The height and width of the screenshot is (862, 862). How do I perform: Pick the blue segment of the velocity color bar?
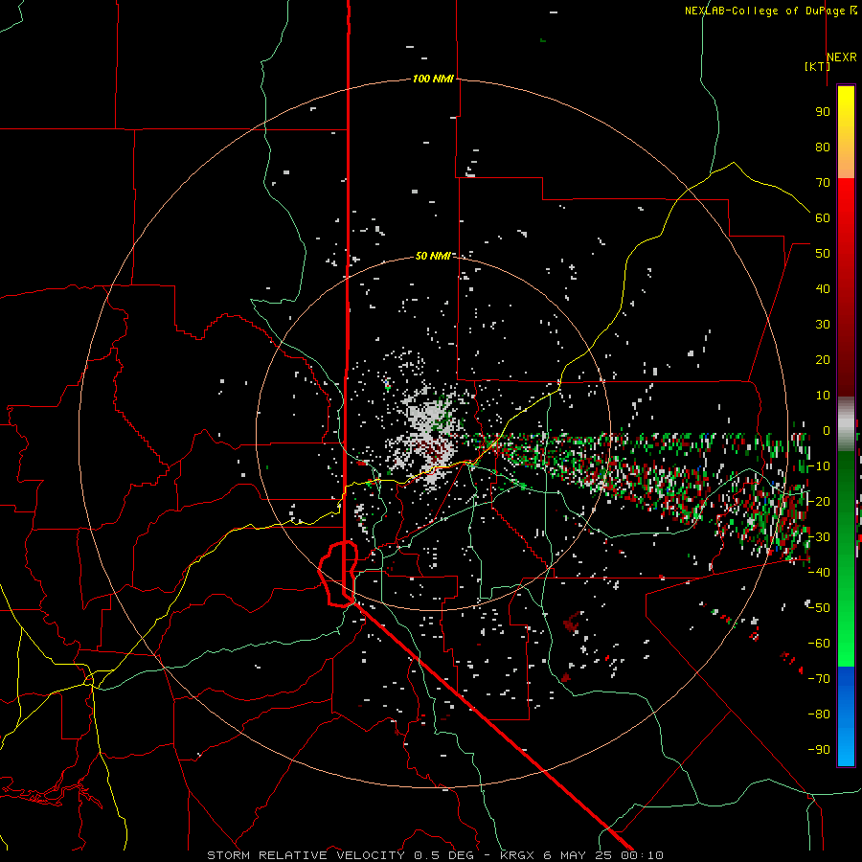click(x=846, y=716)
